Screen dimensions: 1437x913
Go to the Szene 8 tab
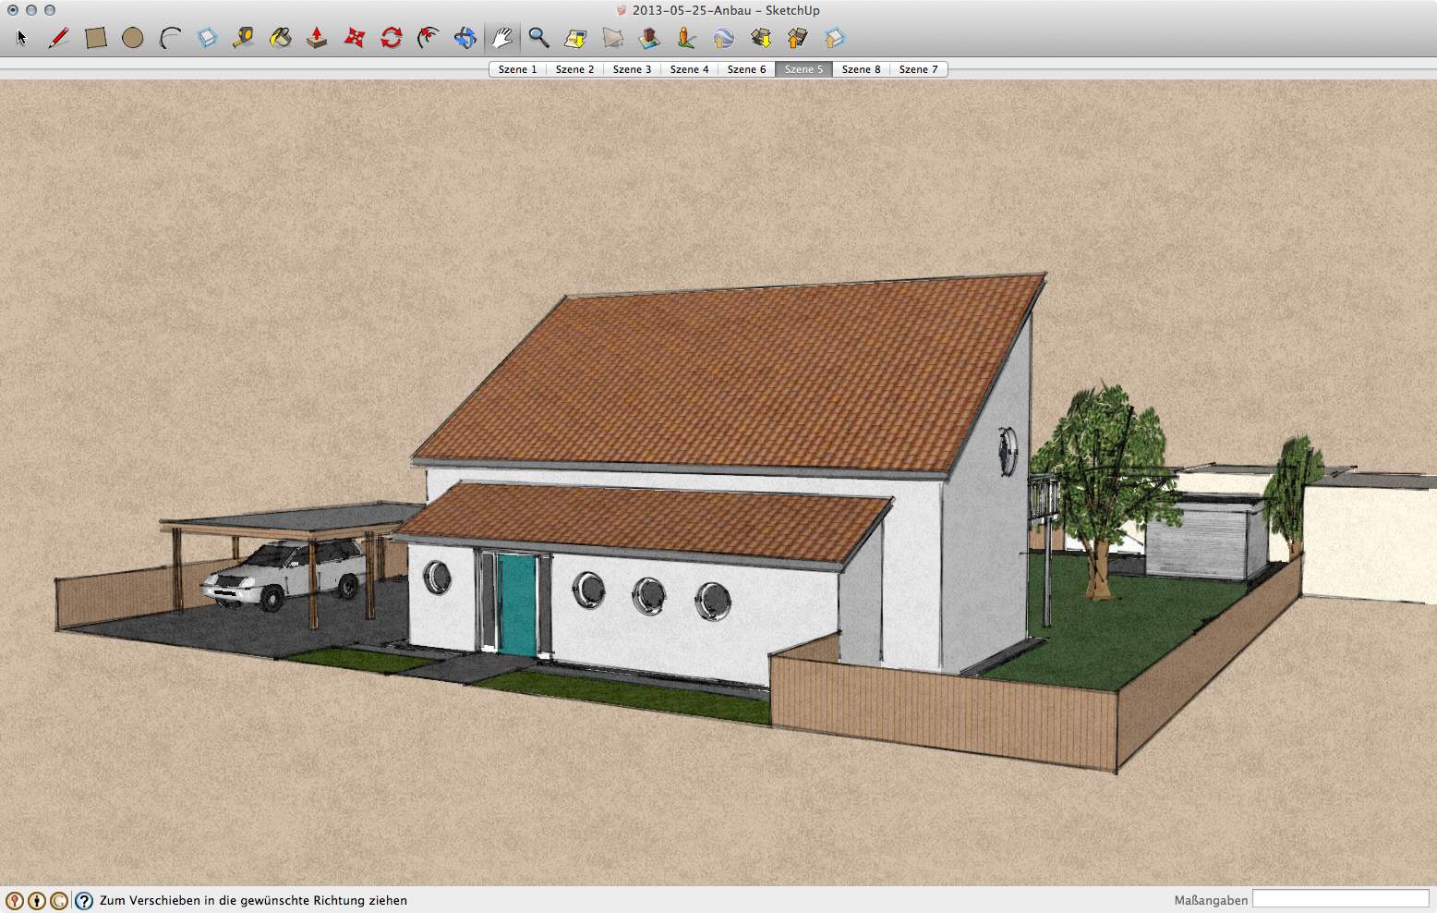pos(861,69)
